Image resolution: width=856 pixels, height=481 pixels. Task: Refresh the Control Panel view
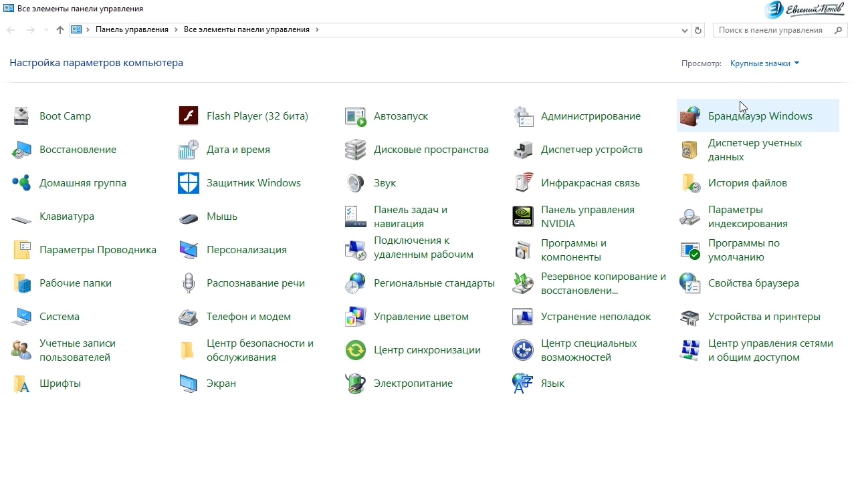click(x=699, y=30)
